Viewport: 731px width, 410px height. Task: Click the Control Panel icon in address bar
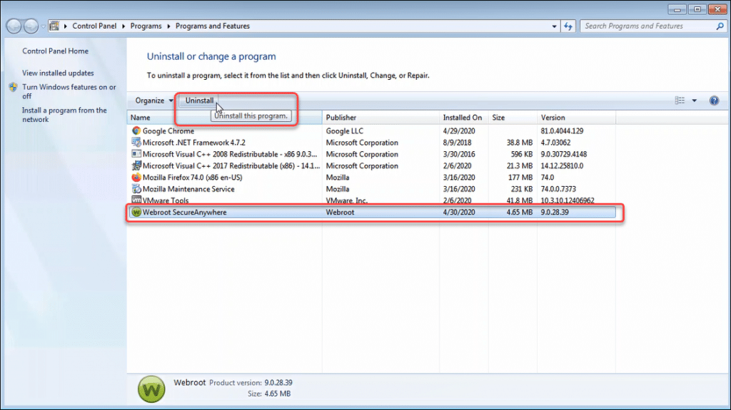tap(54, 26)
